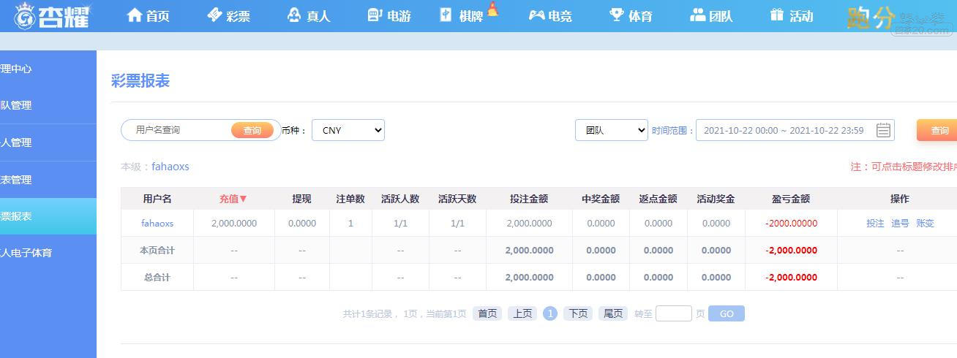This screenshot has width=957, height=358.
Task: Select 票报表 in the left sidebar
Action: [x=48, y=216]
